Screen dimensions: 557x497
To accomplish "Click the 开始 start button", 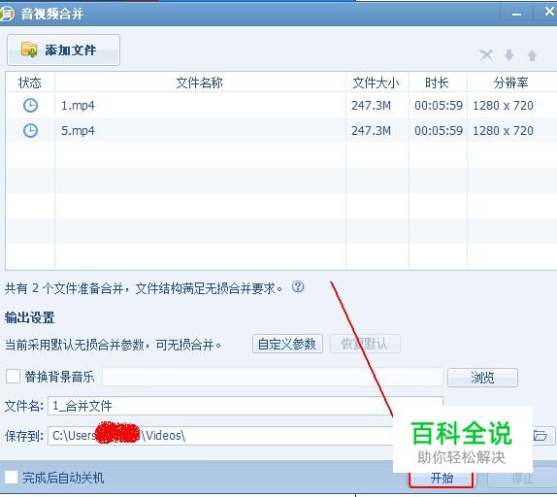I will click(x=442, y=479).
